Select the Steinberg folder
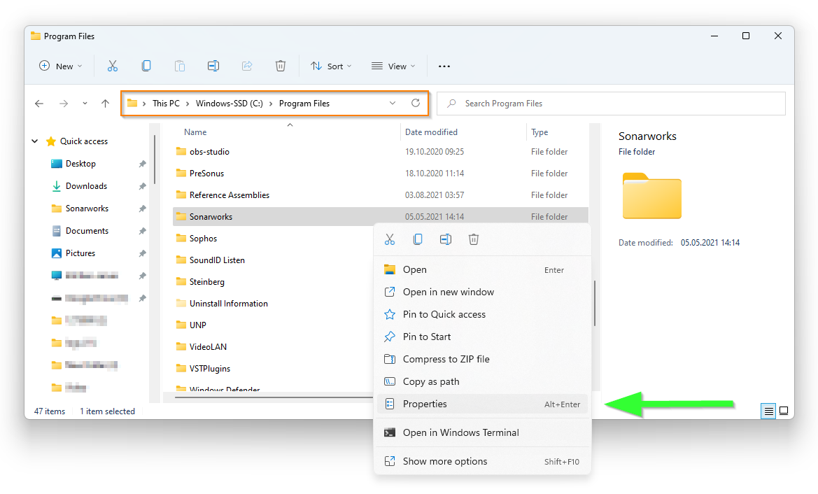This screenshot has width=818, height=494. click(274, 282)
